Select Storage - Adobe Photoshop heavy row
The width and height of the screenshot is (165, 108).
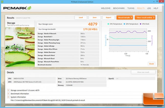(68, 43)
